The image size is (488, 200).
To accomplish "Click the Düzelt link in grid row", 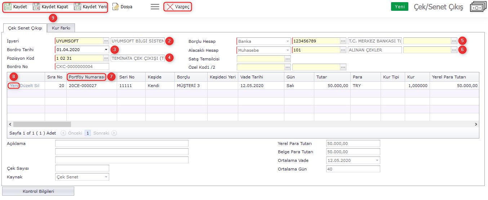I will (x=27, y=86).
